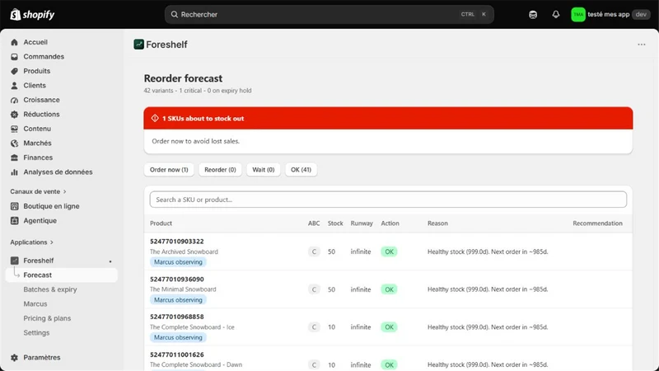
Task: Click the search magnifier icon
Action: tap(174, 14)
